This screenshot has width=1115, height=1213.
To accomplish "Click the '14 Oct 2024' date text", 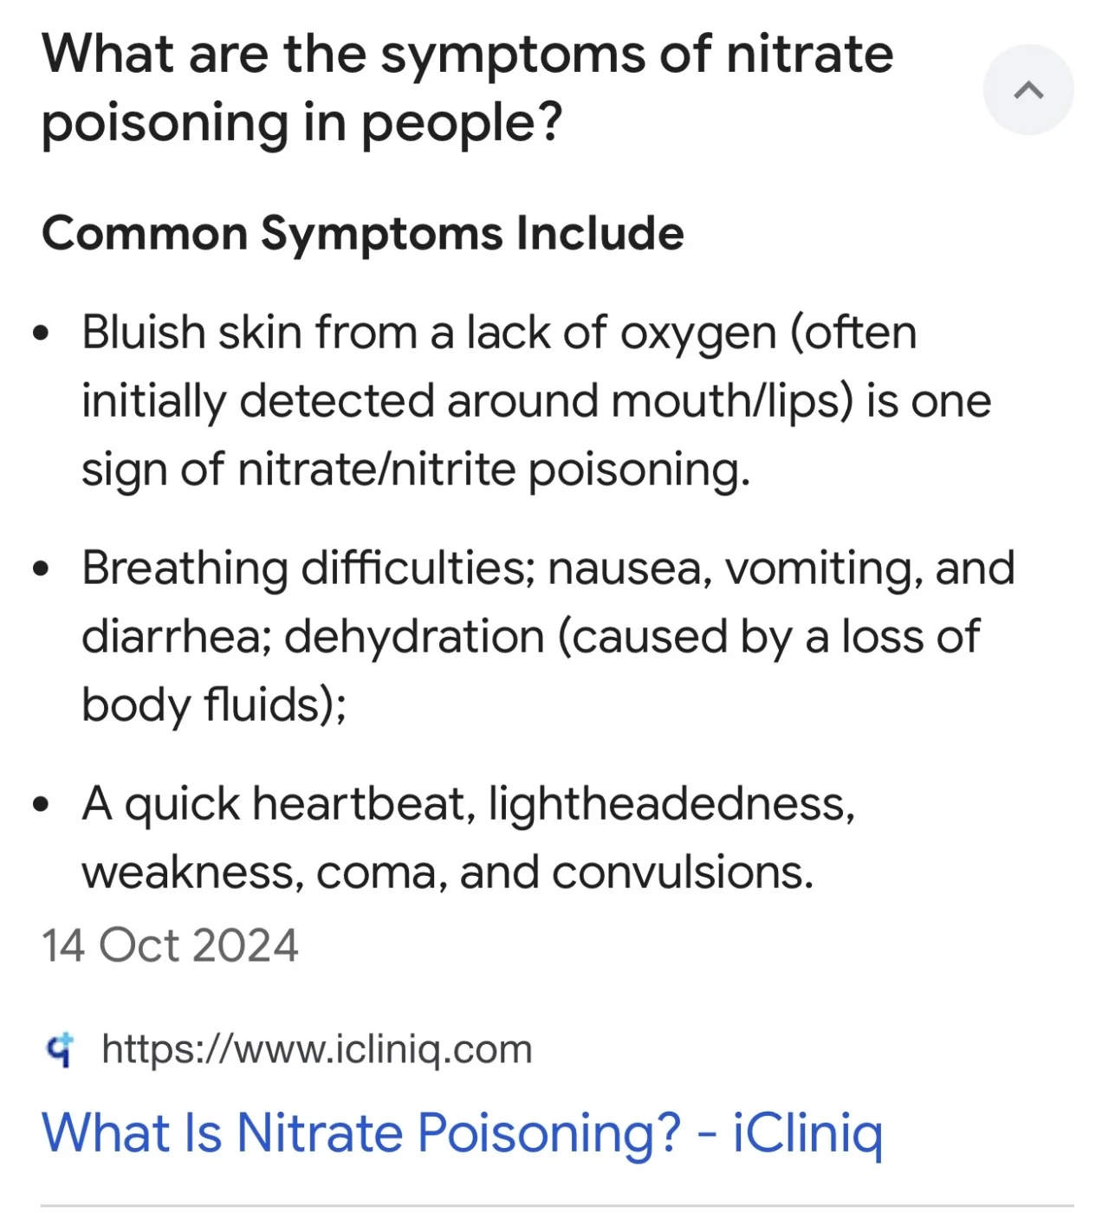I will pyautogui.click(x=170, y=944).
